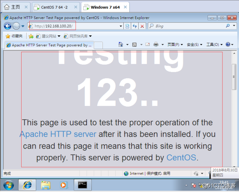This screenshot has height=192, width=239.
Task: Open Web Slice Gallery (网页快讯库)
Action: (x=78, y=36)
